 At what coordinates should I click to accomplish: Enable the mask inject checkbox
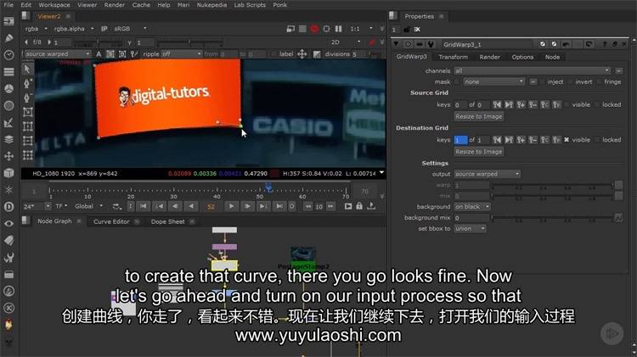click(542, 82)
